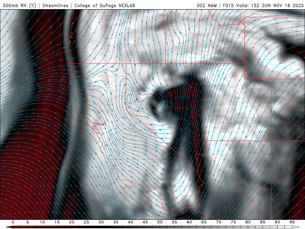The height and width of the screenshot is (229, 305).
Task: Click the '40' value on color scale
Action: pos(130,222)
